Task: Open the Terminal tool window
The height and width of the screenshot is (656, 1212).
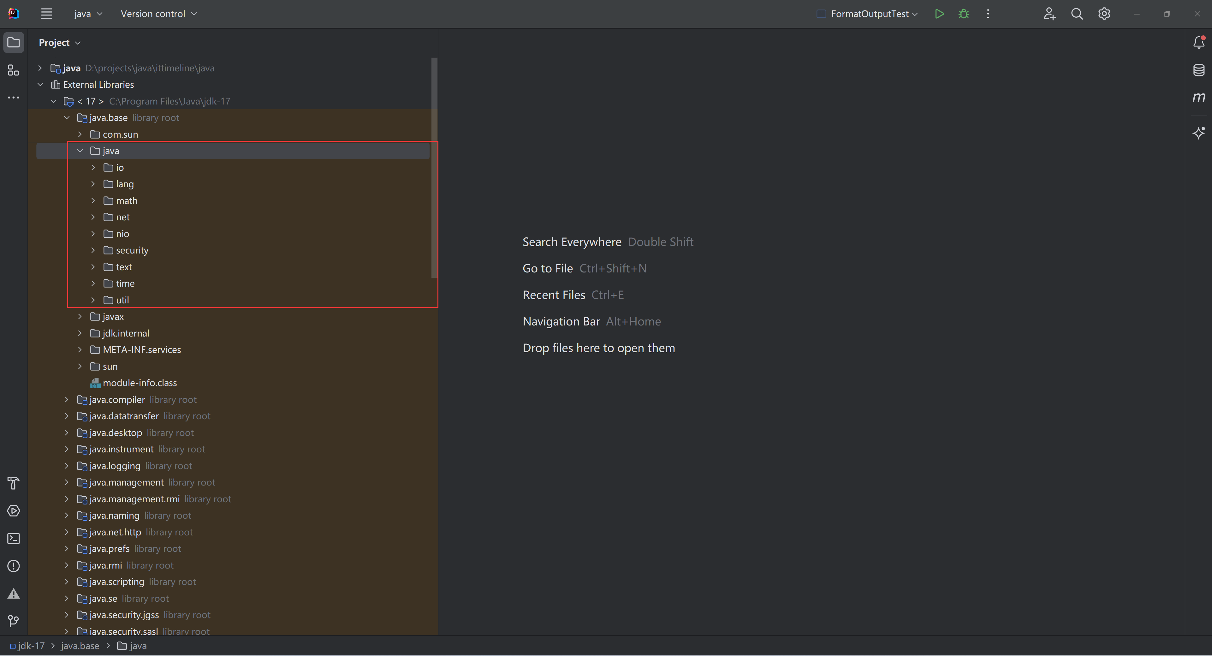Action: [x=14, y=538]
